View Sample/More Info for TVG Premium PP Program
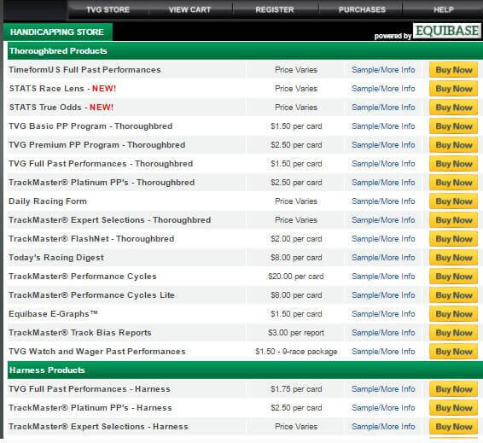This screenshot has width=483, height=443. click(383, 145)
